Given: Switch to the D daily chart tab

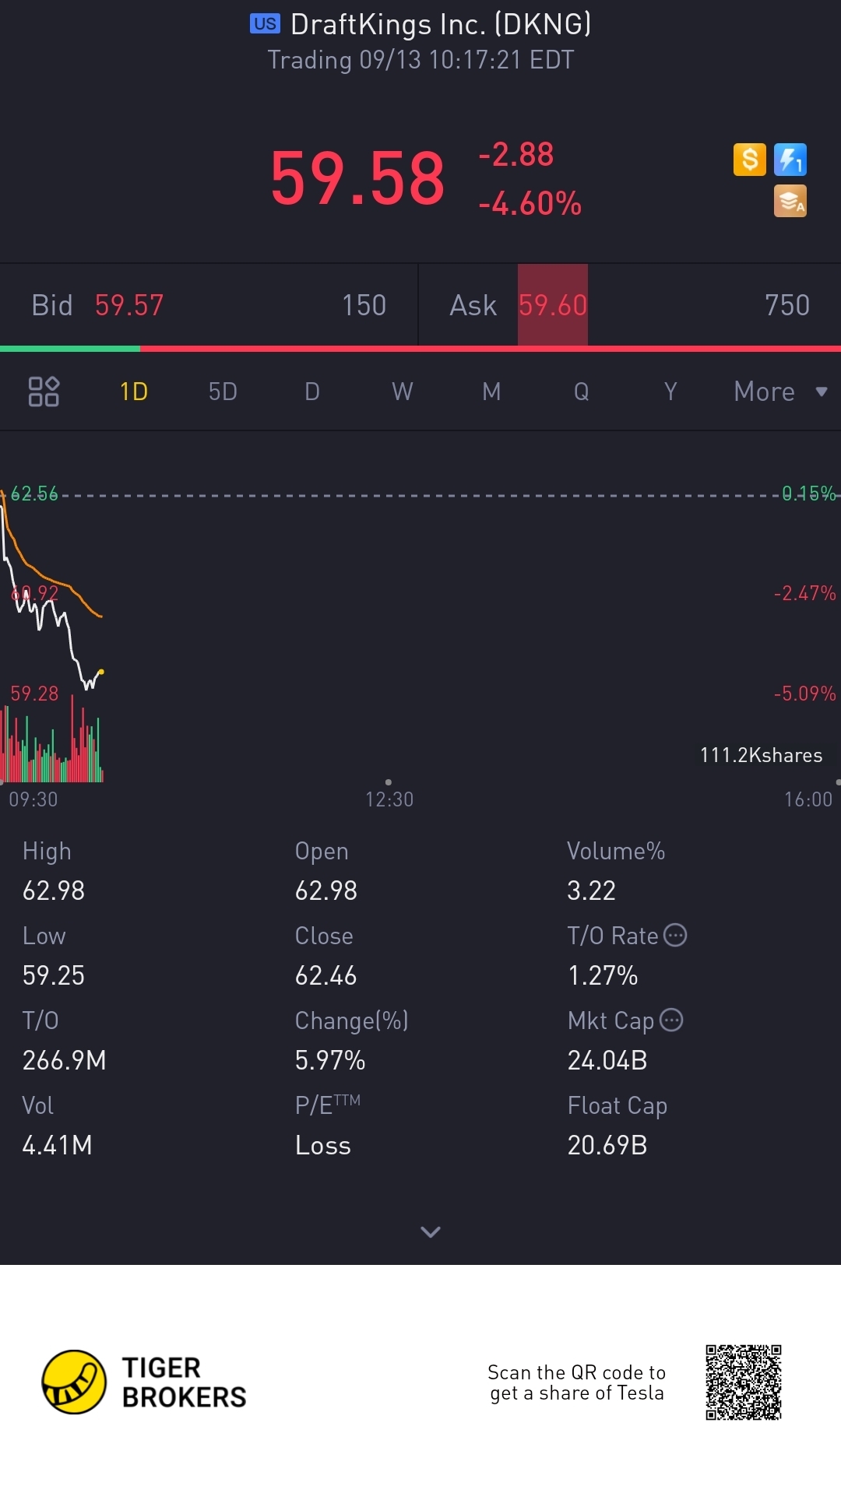Looking at the screenshot, I should click(312, 392).
